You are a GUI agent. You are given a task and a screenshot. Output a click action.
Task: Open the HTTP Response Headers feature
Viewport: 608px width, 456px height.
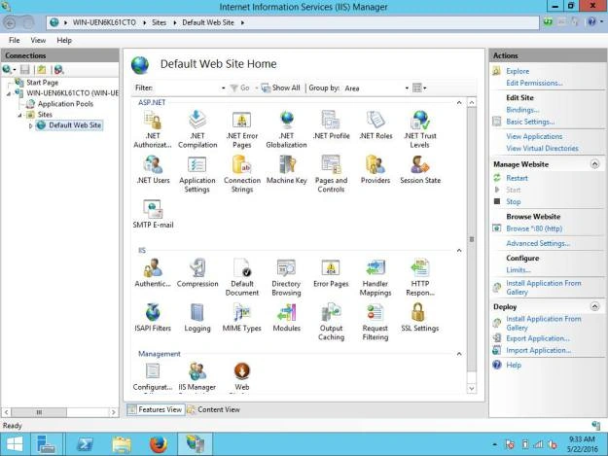(420, 277)
